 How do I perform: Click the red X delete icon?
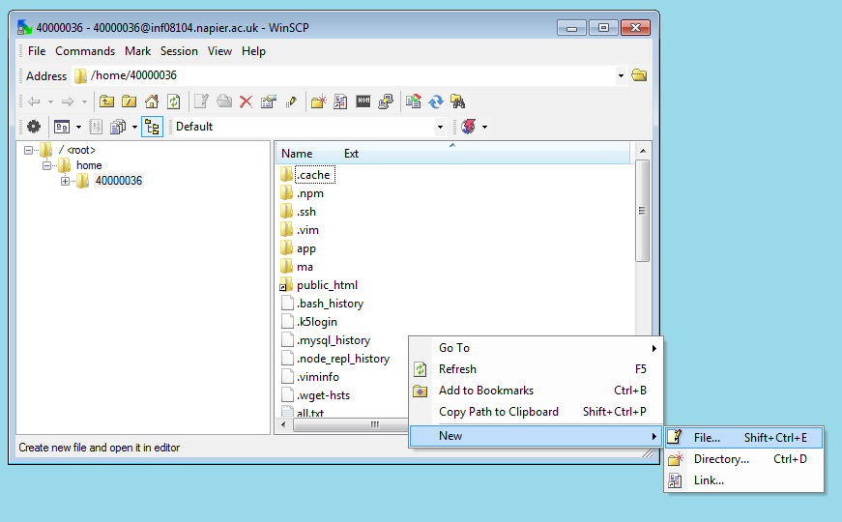pyautogui.click(x=246, y=101)
